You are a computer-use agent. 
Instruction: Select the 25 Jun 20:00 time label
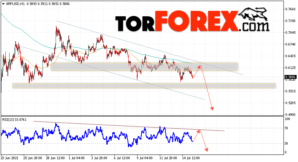tap(33, 158)
